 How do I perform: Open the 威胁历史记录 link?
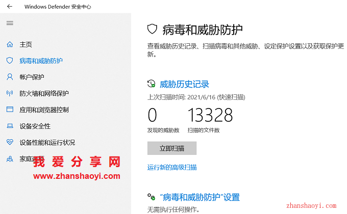pyautogui.click(x=184, y=84)
